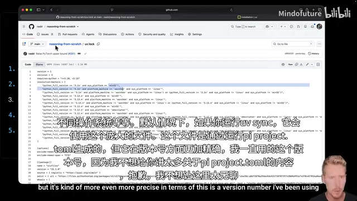Viewport: 357px width, 201px height.
Task: Switch to the Discussions tab
Action: (x=108, y=34)
